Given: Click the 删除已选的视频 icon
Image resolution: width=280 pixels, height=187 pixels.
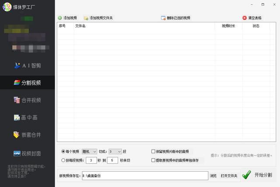Looking at the screenshot, I should (163, 18).
